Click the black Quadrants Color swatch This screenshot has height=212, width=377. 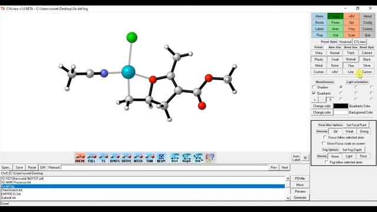(x=340, y=106)
